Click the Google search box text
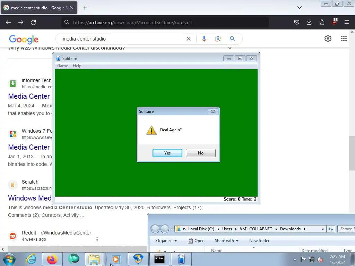The image size is (355, 266). pos(84,39)
